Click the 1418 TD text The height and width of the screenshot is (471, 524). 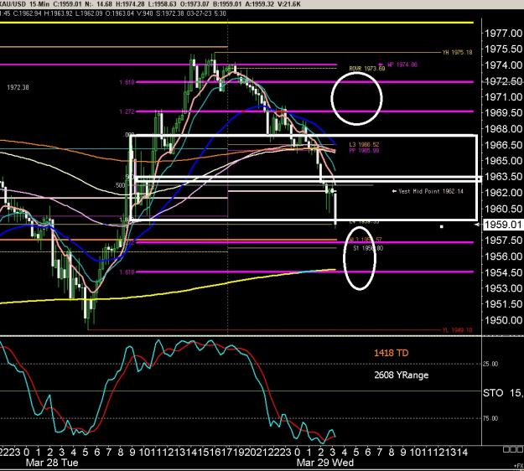pyautogui.click(x=391, y=353)
